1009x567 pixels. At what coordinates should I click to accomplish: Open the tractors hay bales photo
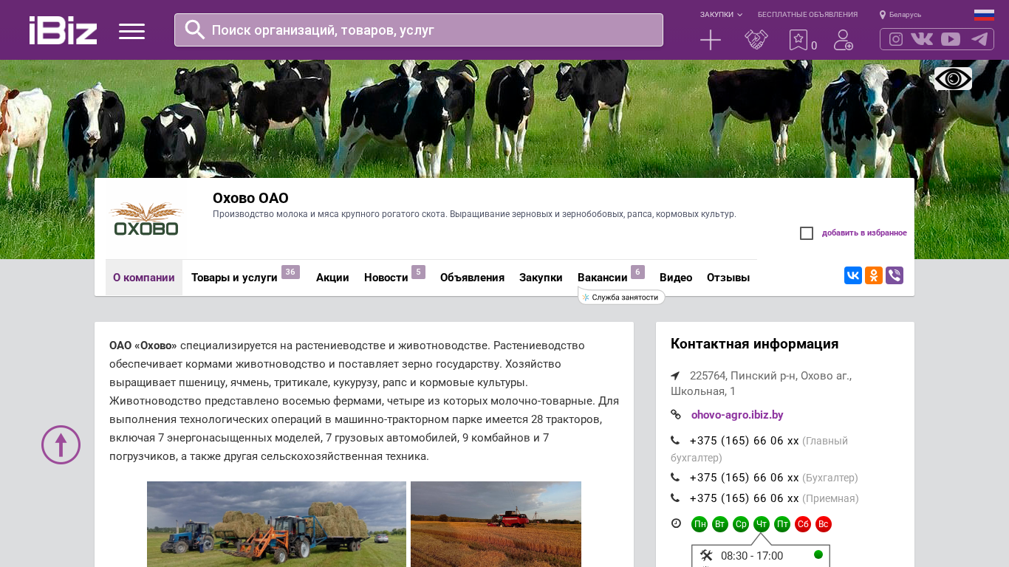point(276,524)
